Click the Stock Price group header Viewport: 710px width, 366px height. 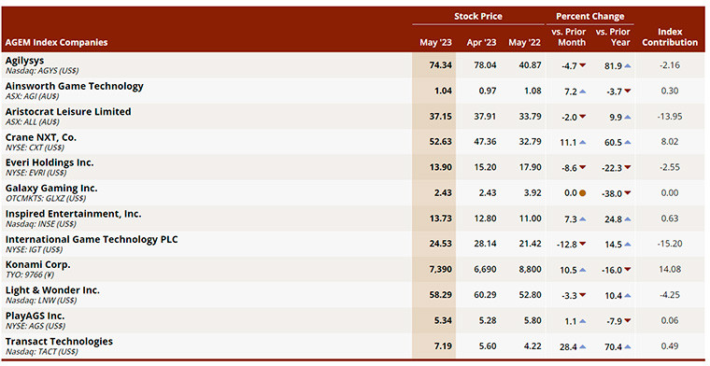pos(478,16)
